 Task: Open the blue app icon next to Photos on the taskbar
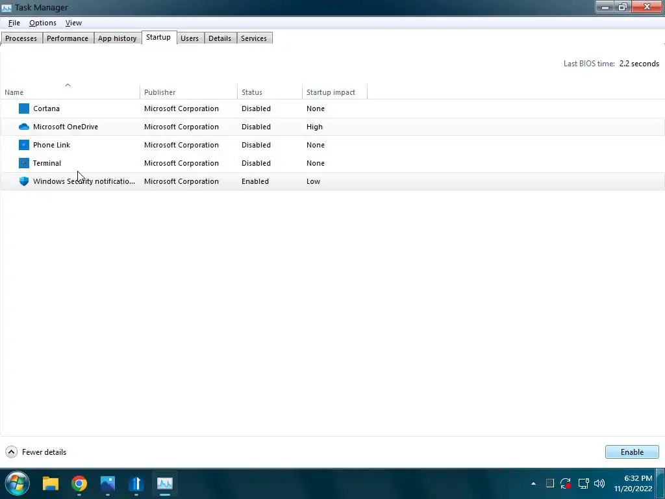(136, 483)
